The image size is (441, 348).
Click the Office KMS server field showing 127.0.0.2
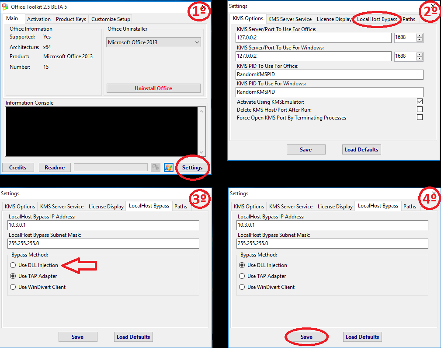click(313, 38)
